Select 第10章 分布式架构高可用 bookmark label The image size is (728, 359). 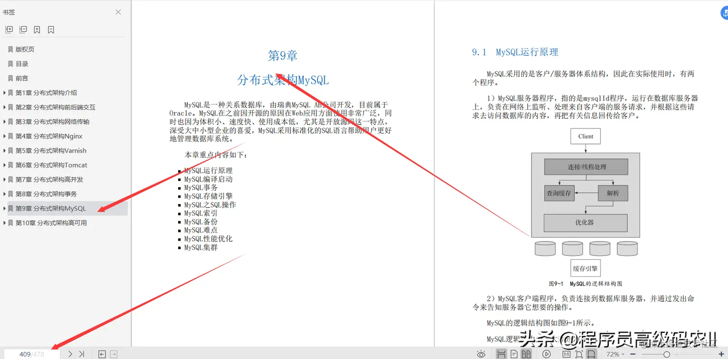click(51, 223)
